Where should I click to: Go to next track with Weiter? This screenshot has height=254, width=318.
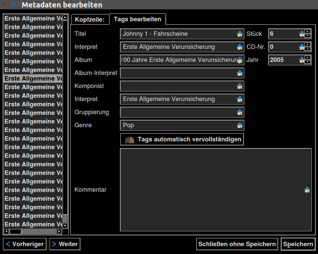coord(65,244)
